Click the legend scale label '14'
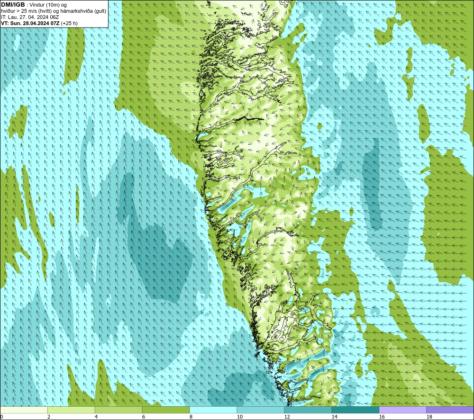 (334, 417)
